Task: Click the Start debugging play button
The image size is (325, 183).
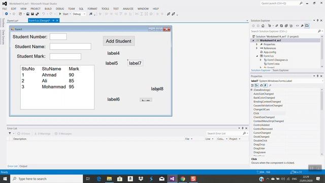Action: [60, 14]
